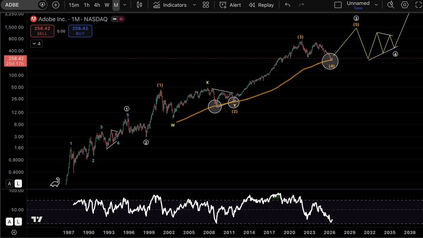
Task: Select the orange (3) wave label
Action: tap(300, 37)
